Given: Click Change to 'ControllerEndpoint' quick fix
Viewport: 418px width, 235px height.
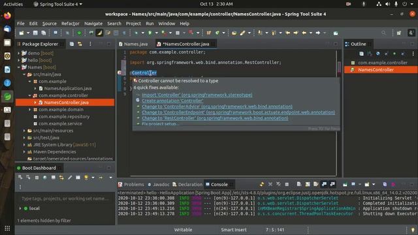Looking at the screenshot, I should tap(238, 112).
